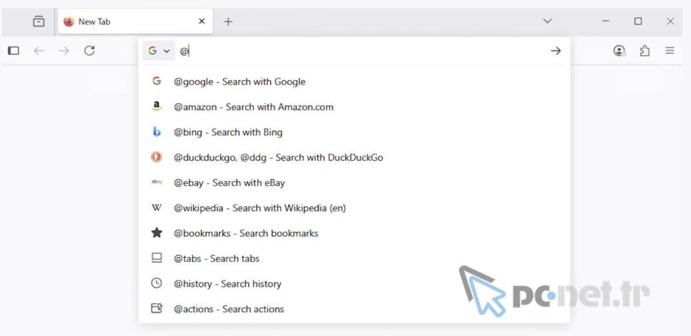
Task: Reload the current page
Action: tap(90, 50)
